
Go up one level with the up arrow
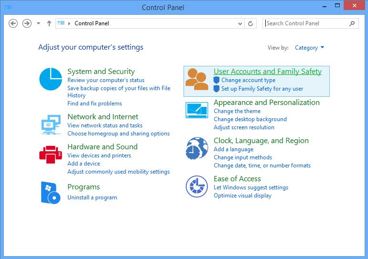click(49, 23)
